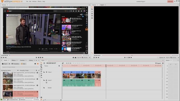
Task: Click the Composite Shot button
Action: pyautogui.click(x=12, y=100)
